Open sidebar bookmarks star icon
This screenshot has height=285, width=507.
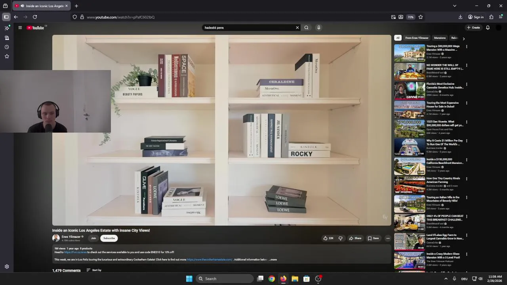coord(7,56)
